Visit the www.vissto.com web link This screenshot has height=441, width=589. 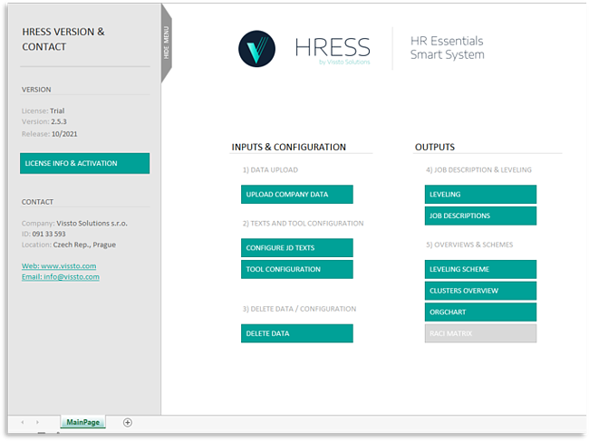click(59, 266)
